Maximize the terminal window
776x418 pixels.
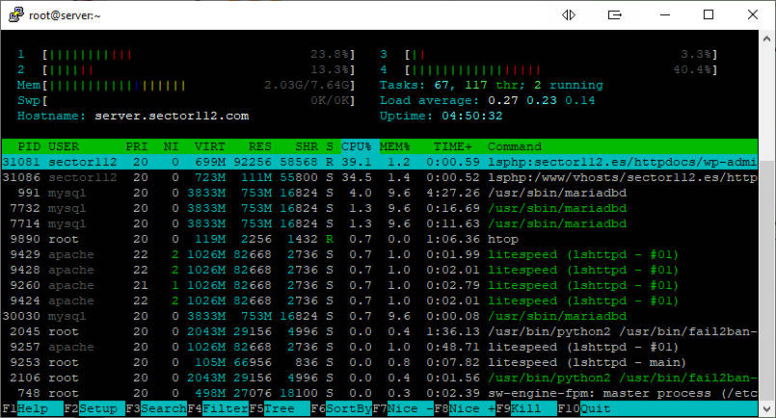(709, 14)
